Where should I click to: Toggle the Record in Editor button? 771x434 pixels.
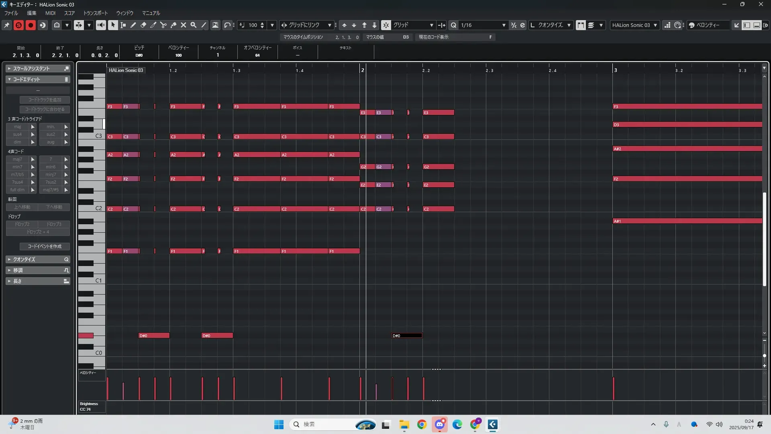tap(31, 25)
